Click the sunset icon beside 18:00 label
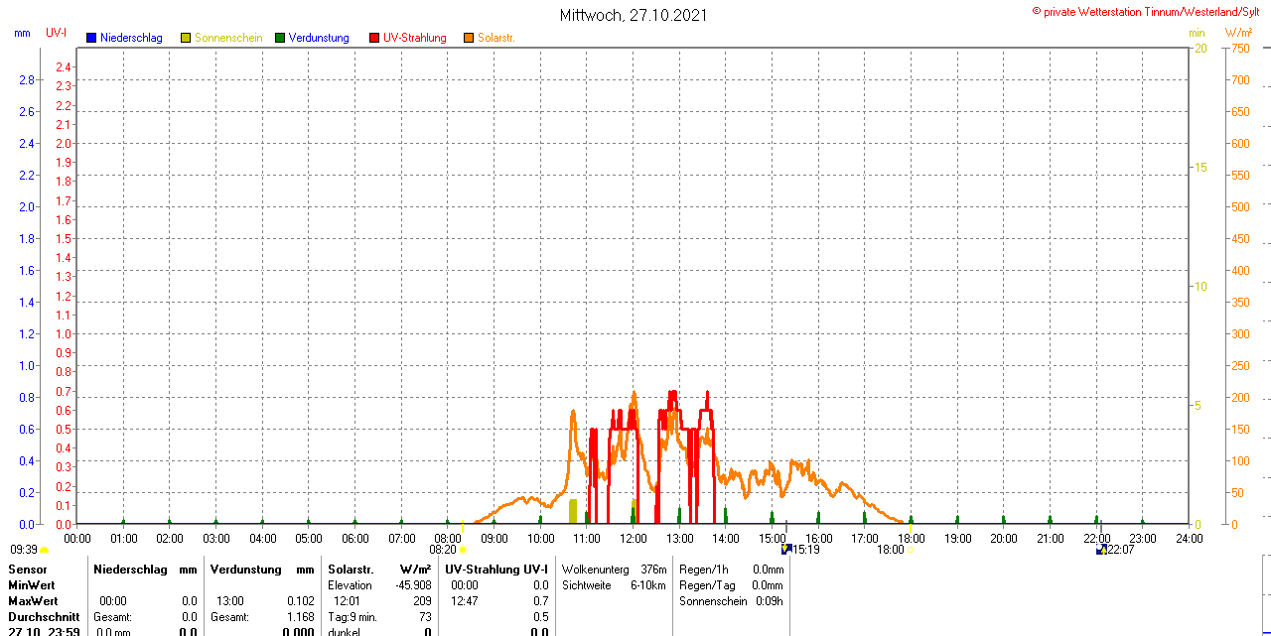This screenshot has height=636, width=1271. pos(910,549)
